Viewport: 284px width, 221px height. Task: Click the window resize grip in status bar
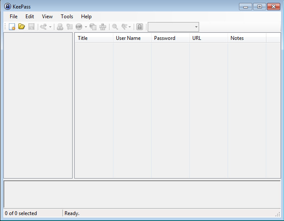[x=278, y=214]
